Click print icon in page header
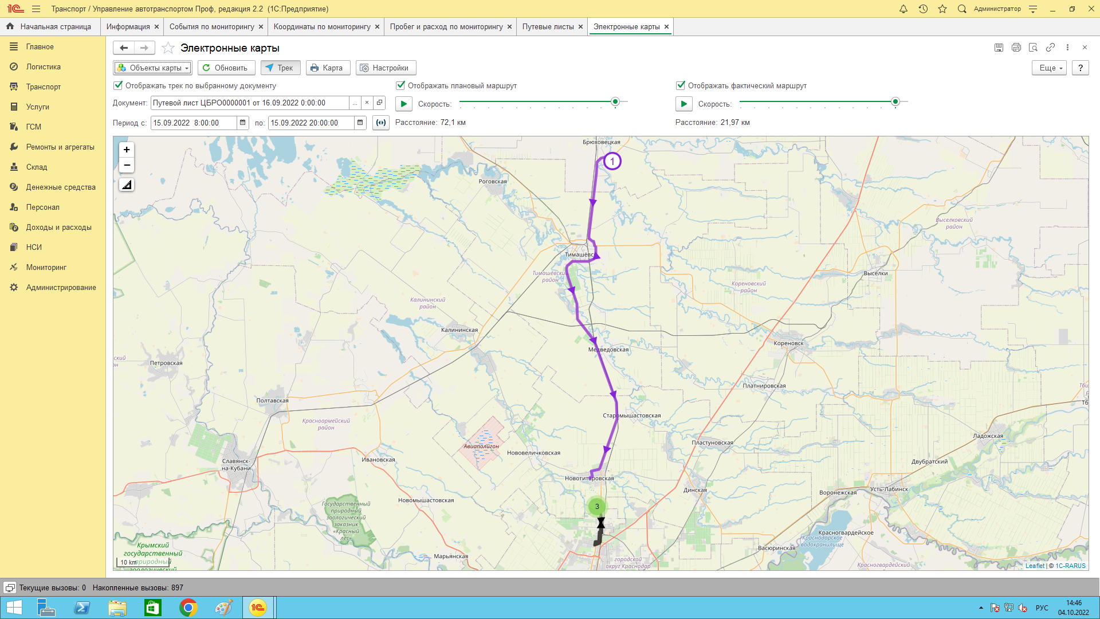 point(1016,48)
